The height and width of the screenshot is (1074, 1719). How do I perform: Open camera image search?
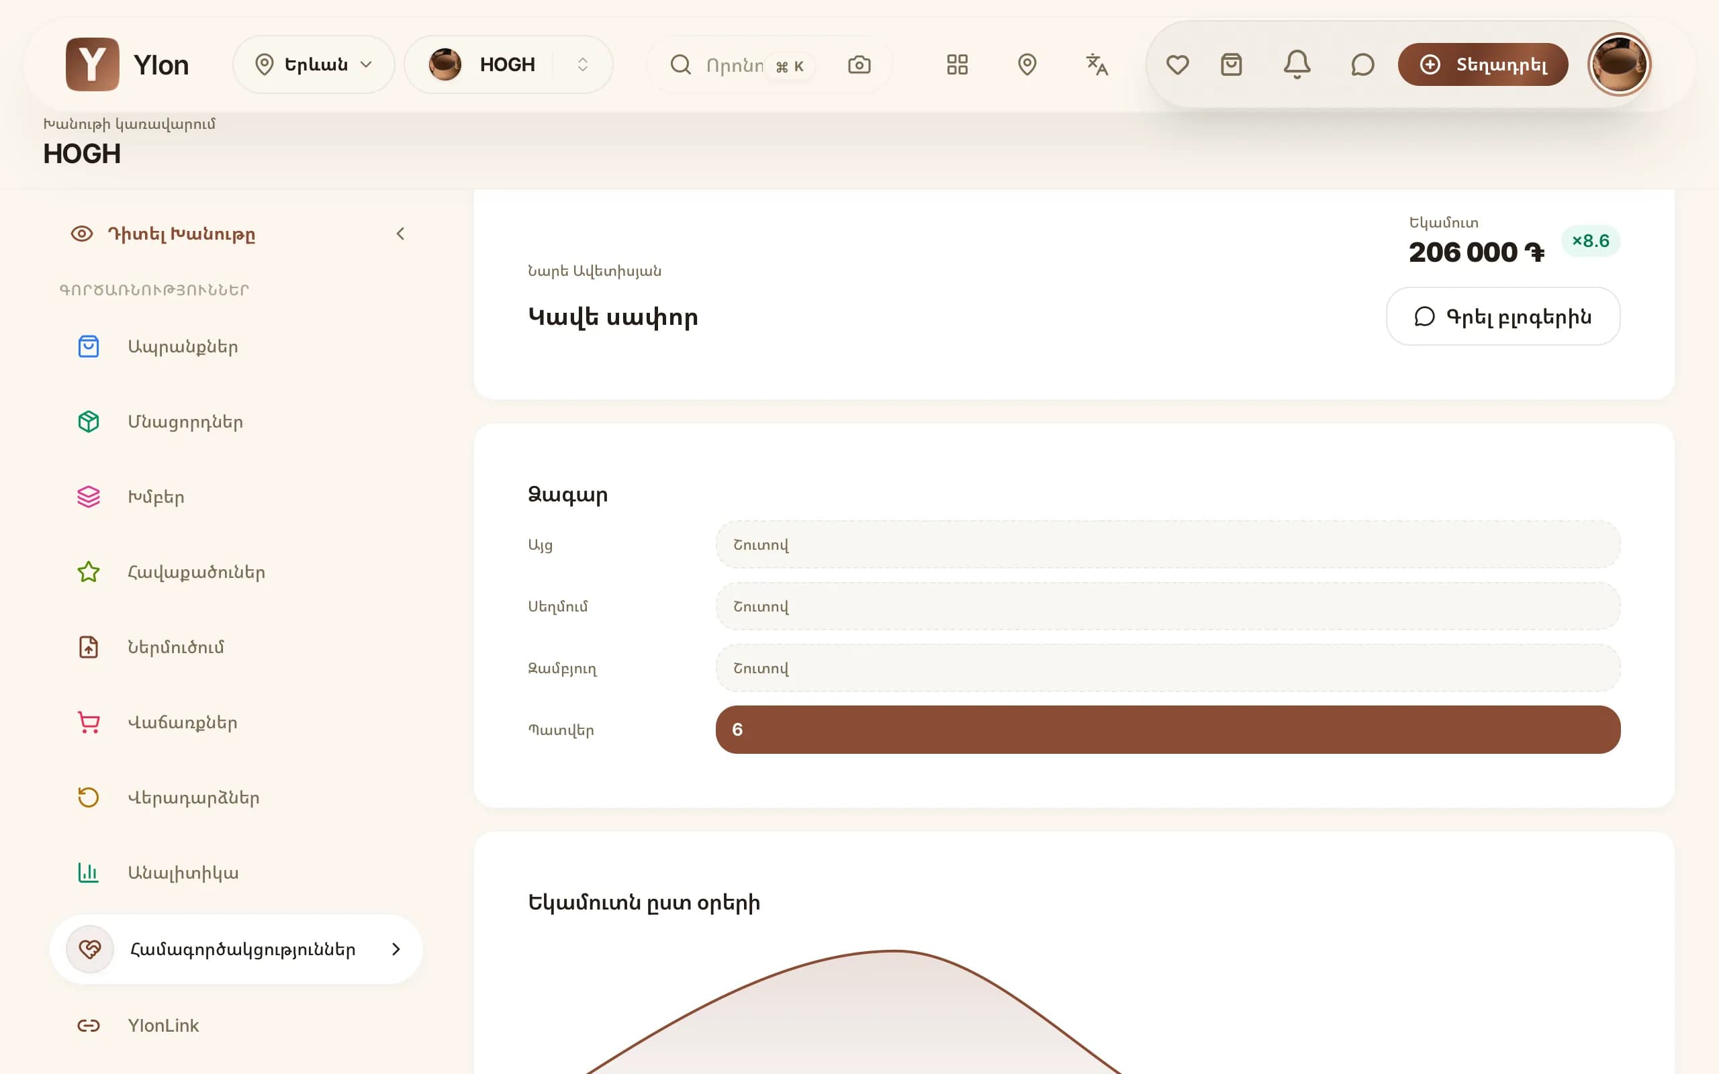[x=859, y=64]
